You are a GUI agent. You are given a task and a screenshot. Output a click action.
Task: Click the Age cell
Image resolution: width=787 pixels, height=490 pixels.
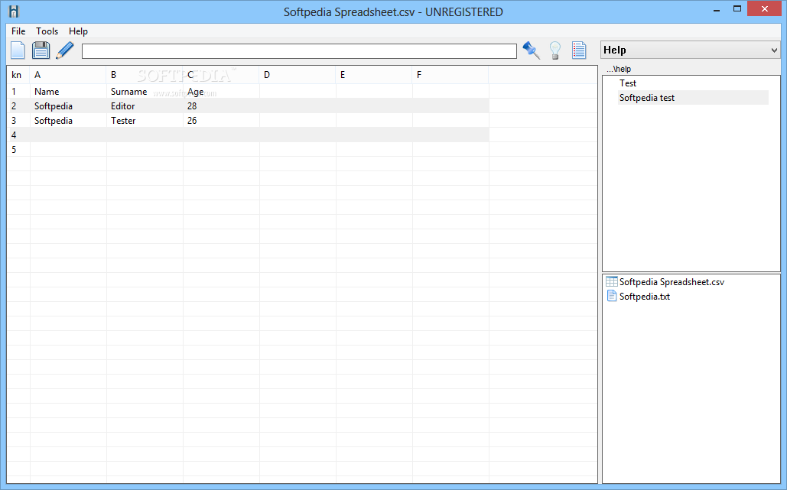[221, 92]
